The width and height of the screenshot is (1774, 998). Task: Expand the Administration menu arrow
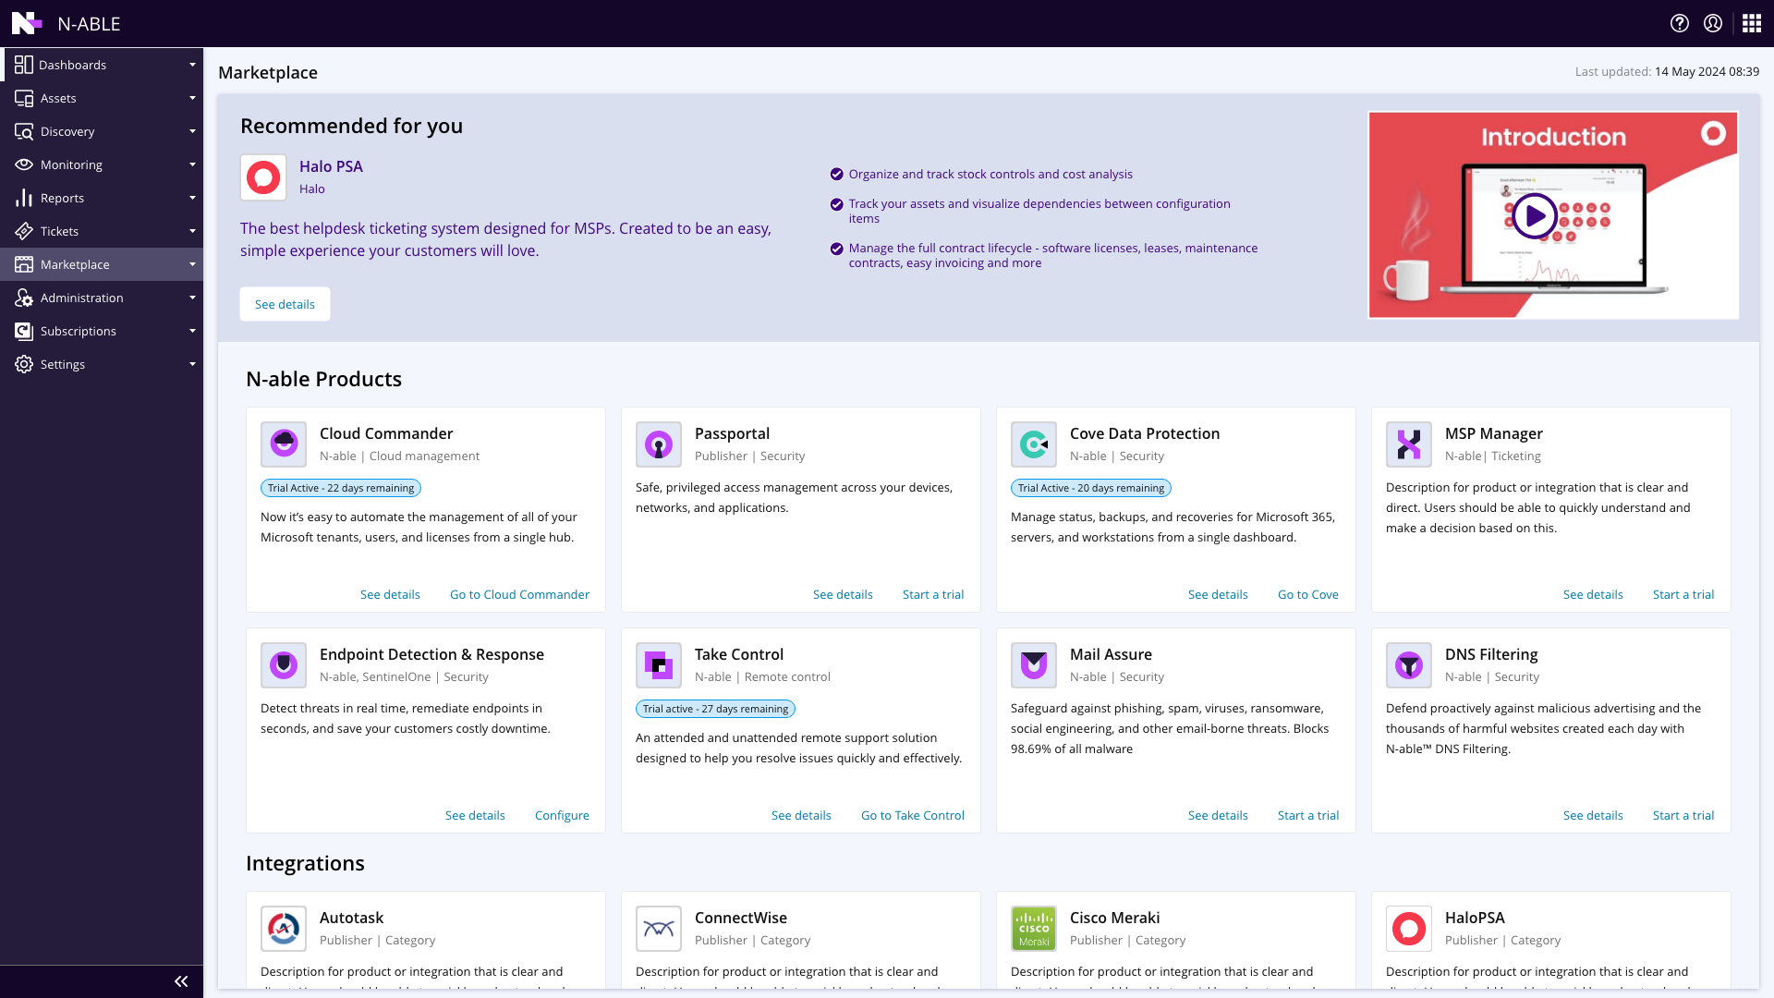click(x=192, y=298)
